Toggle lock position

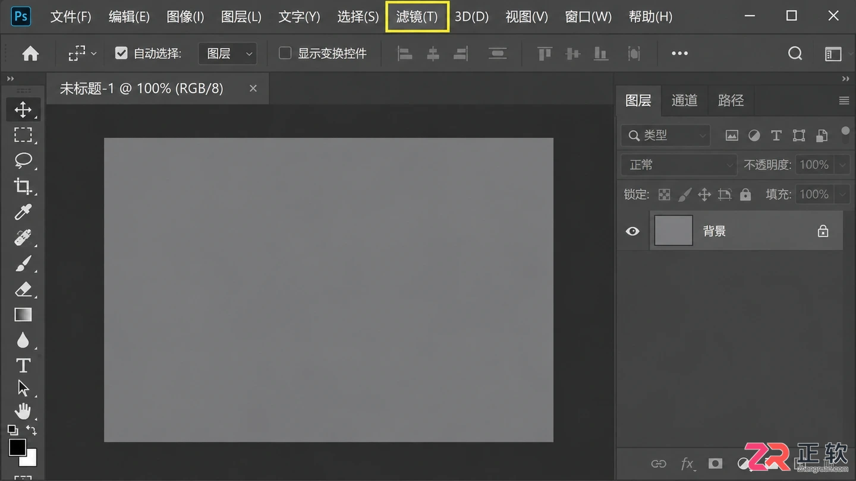[704, 194]
